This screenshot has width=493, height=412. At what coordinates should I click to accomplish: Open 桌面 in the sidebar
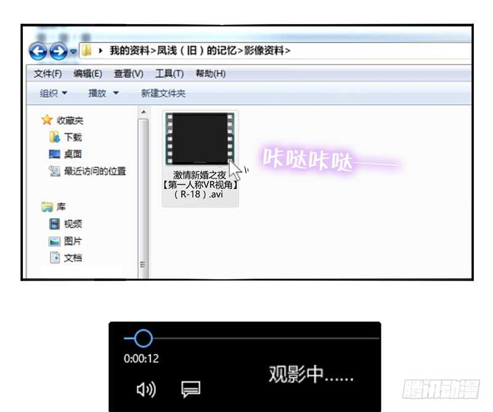click(x=73, y=154)
